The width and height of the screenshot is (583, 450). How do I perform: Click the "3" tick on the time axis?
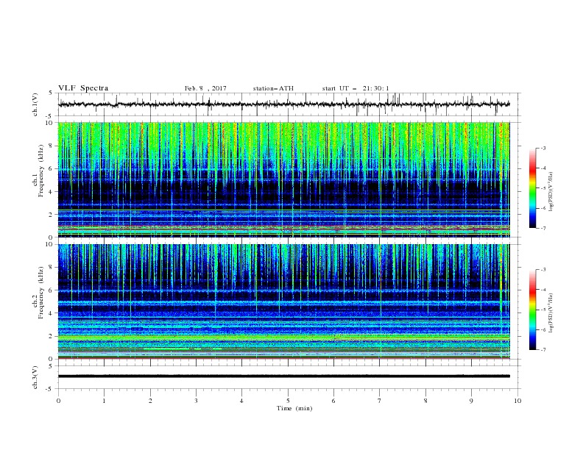[x=196, y=401]
